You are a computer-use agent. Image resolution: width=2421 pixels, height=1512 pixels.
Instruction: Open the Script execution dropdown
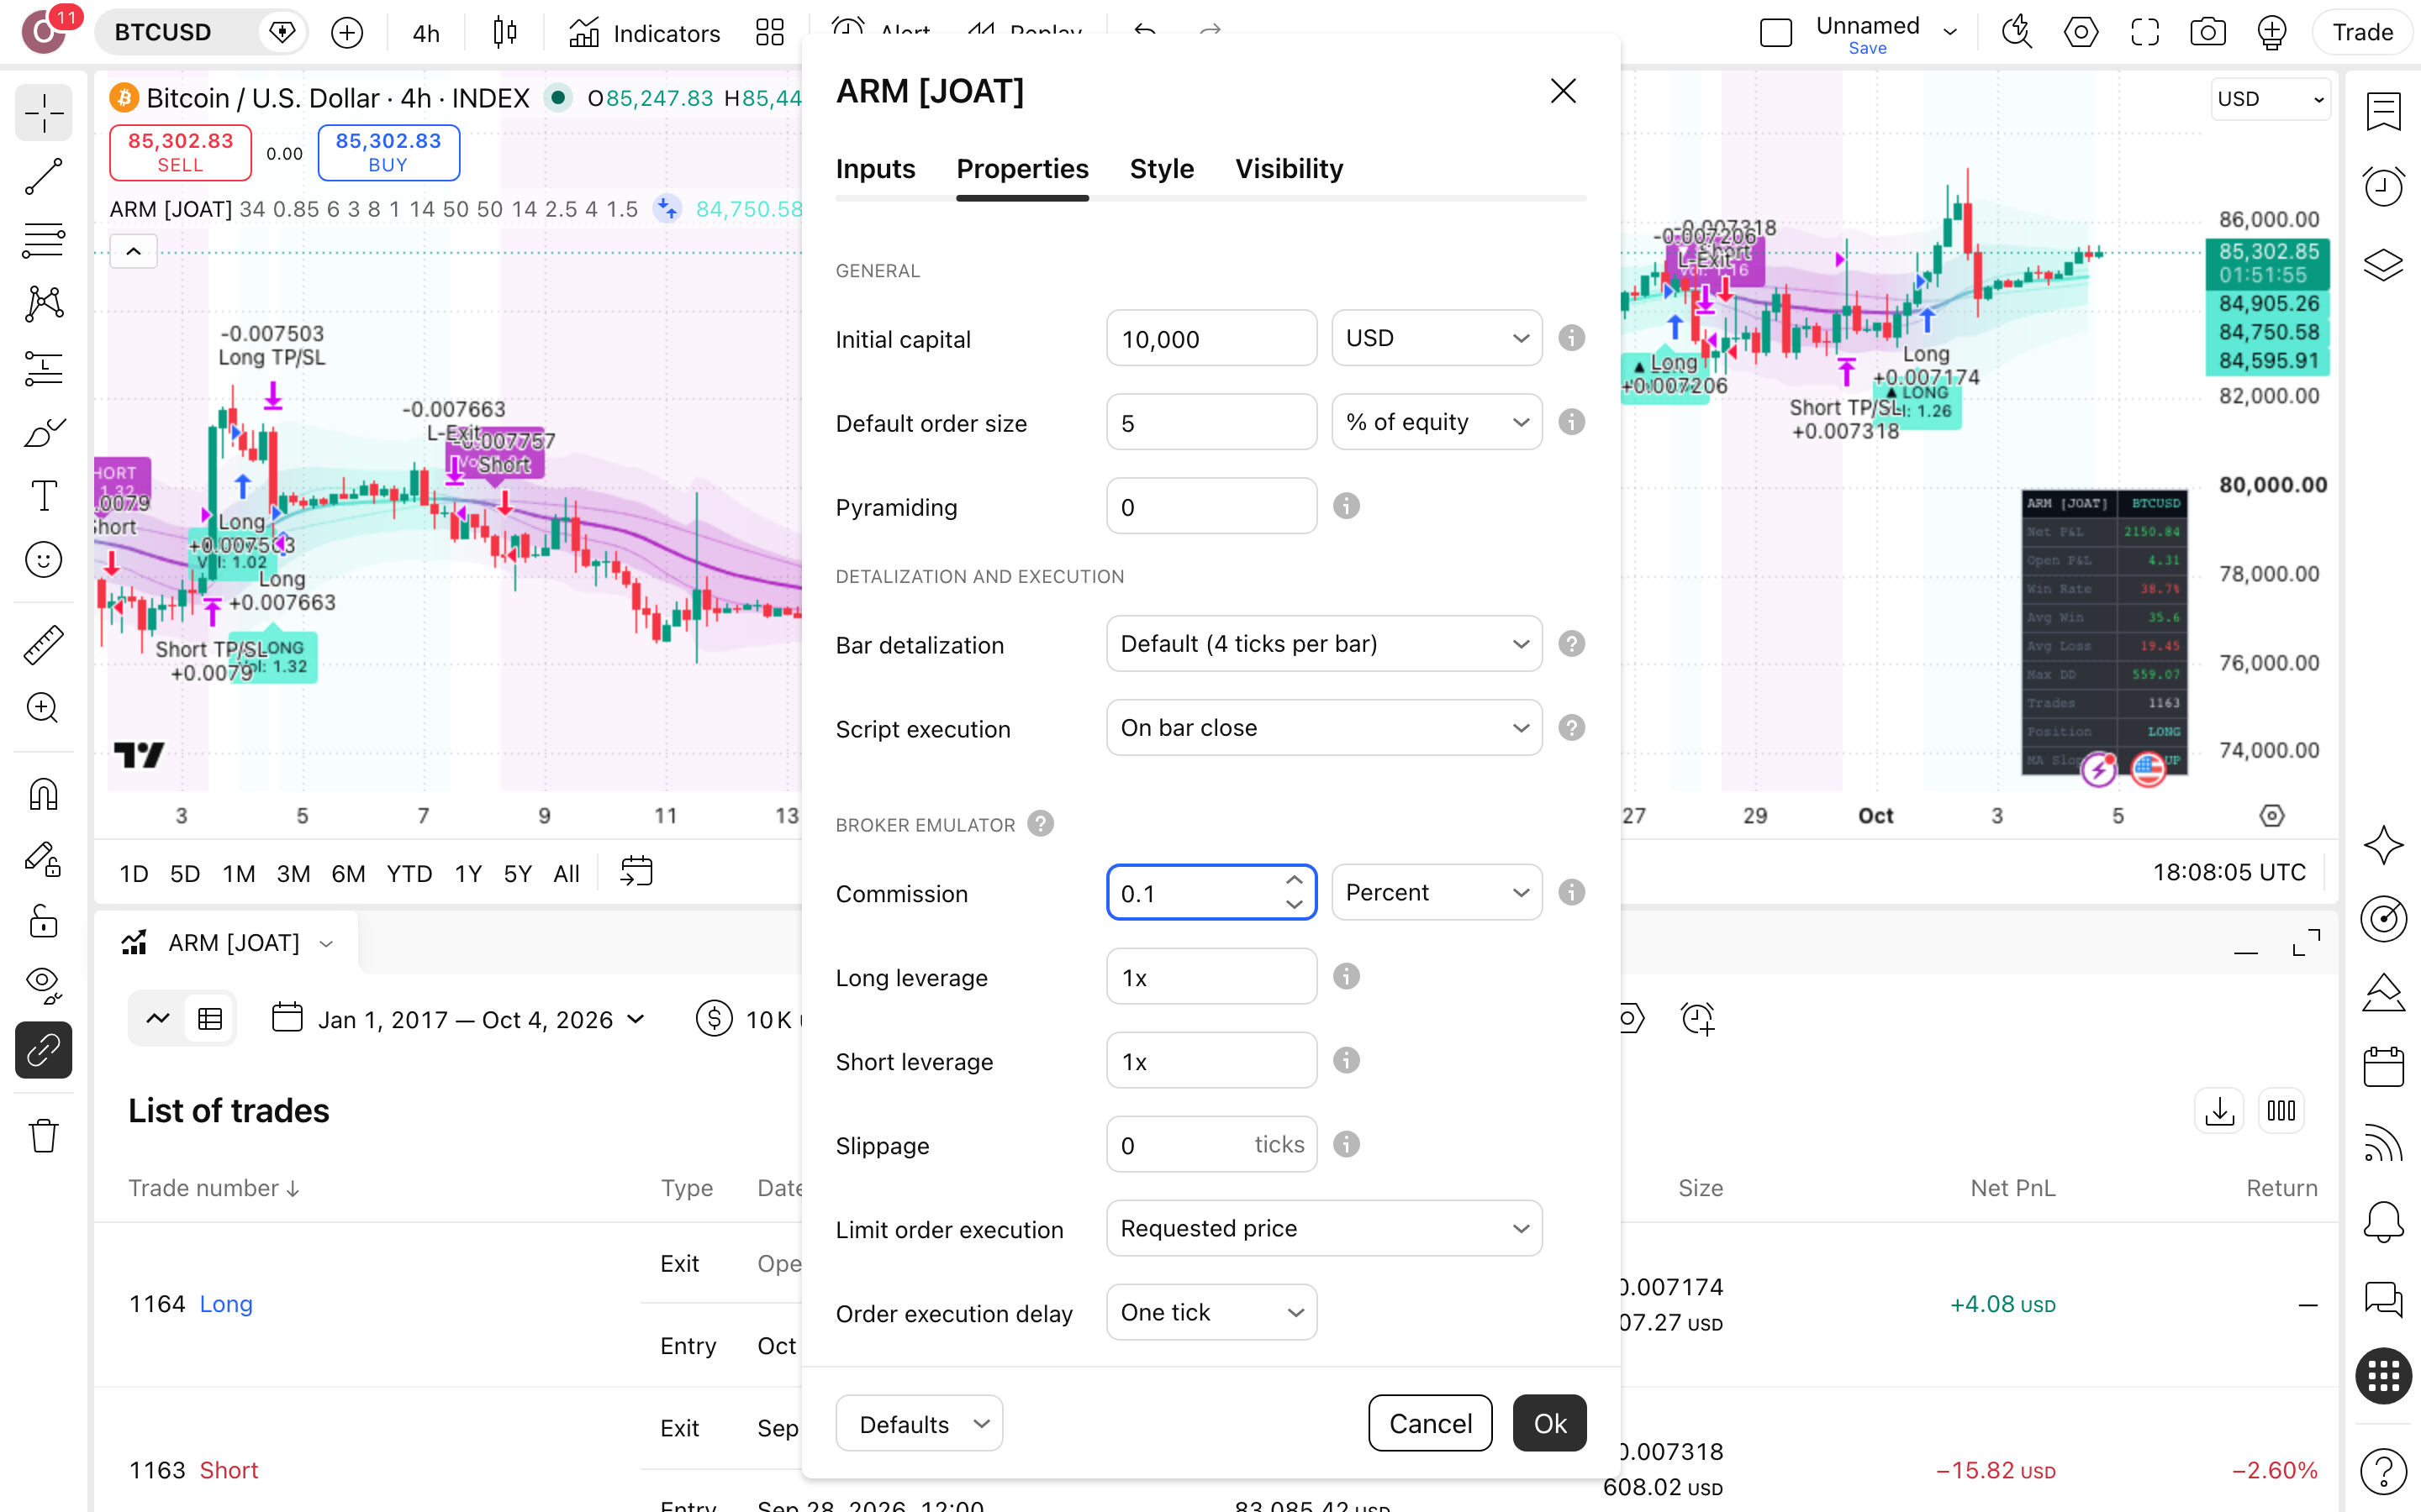[1323, 728]
